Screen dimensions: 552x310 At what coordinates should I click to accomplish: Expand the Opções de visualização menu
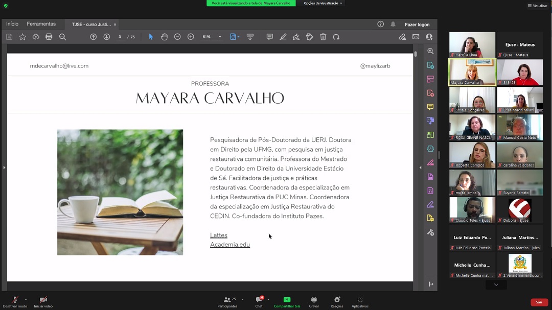click(323, 3)
